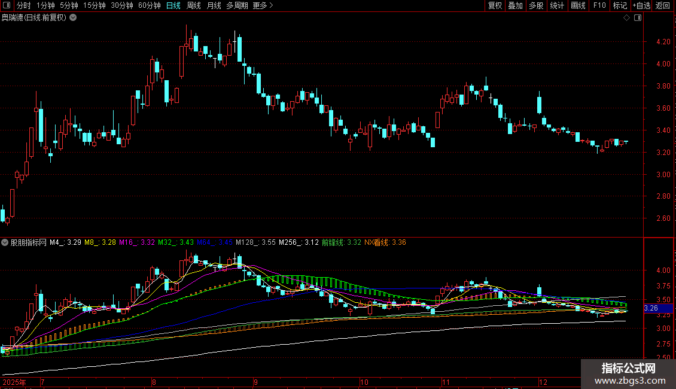Select the 30分钟 period tab
Viewport: 676px width, 389px height.
click(x=122, y=5)
